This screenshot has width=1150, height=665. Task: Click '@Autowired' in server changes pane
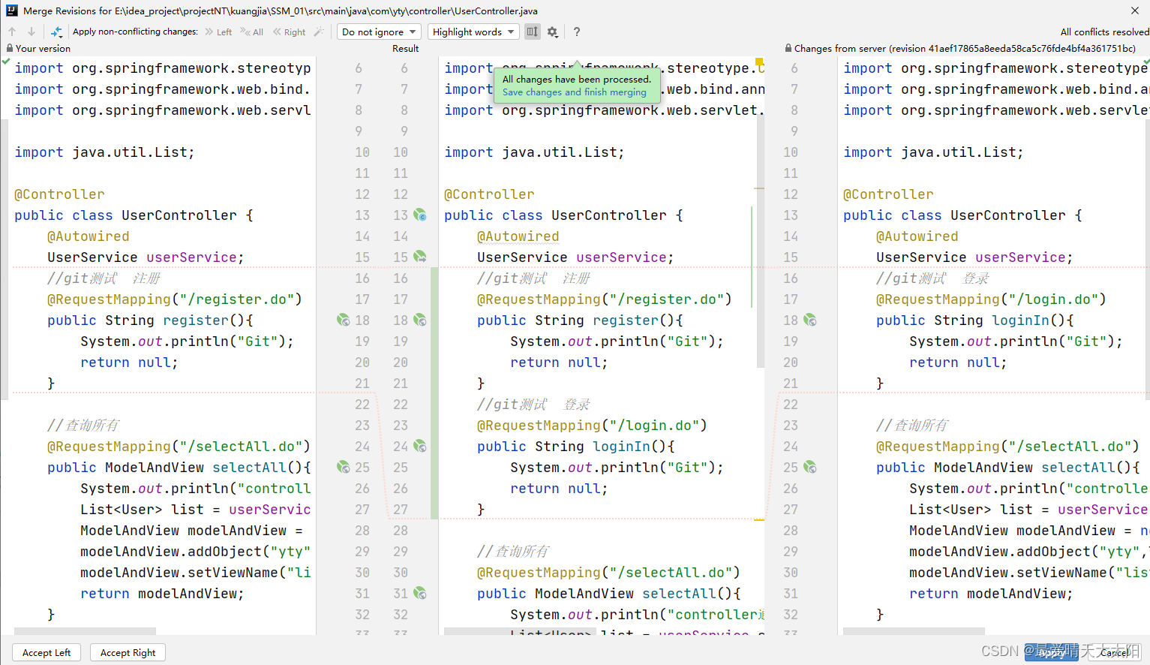coord(917,236)
